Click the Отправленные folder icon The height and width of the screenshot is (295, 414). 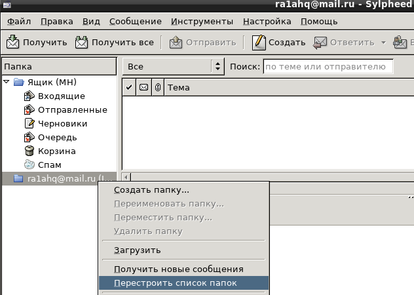(29, 109)
